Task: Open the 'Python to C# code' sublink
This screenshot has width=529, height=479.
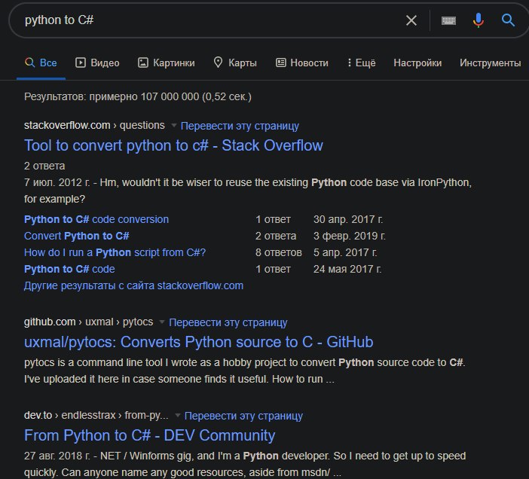Action: (x=69, y=269)
